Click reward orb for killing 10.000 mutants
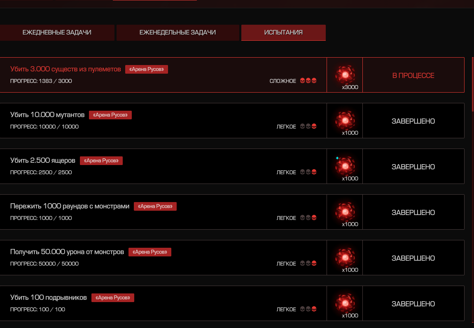Image resolution: width=474 pixels, height=328 pixels. (x=345, y=120)
